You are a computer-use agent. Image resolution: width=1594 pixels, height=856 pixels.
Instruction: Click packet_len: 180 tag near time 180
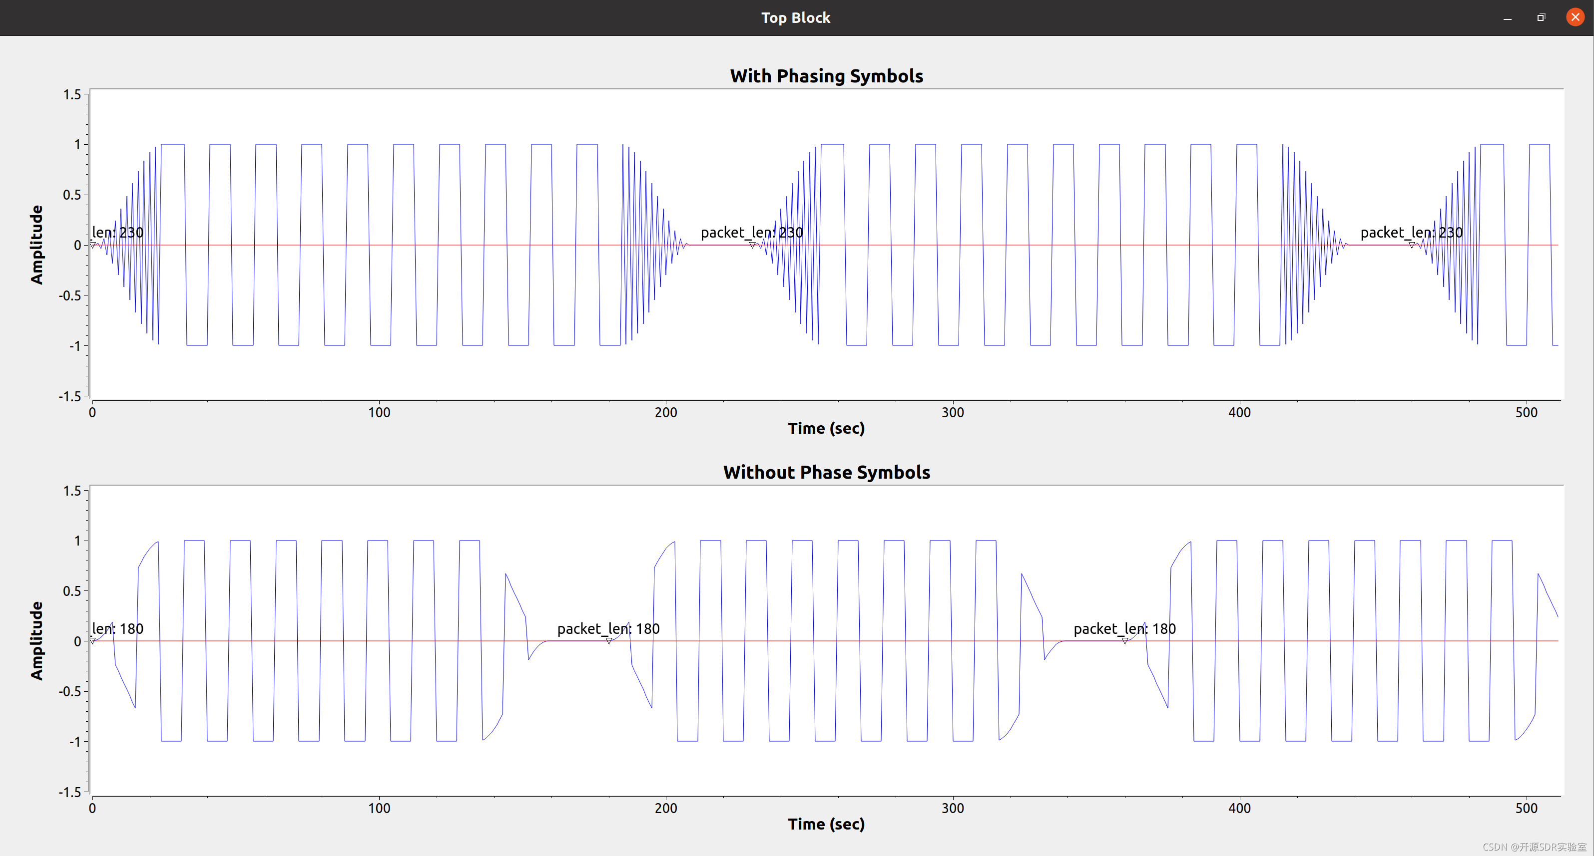pyautogui.click(x=608, y=629)
